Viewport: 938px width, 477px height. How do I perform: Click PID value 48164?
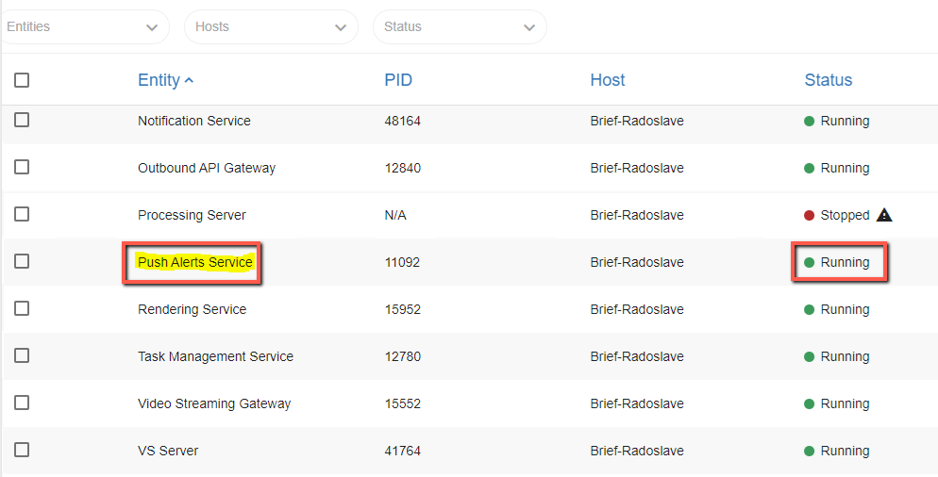(x=403, y=122)
